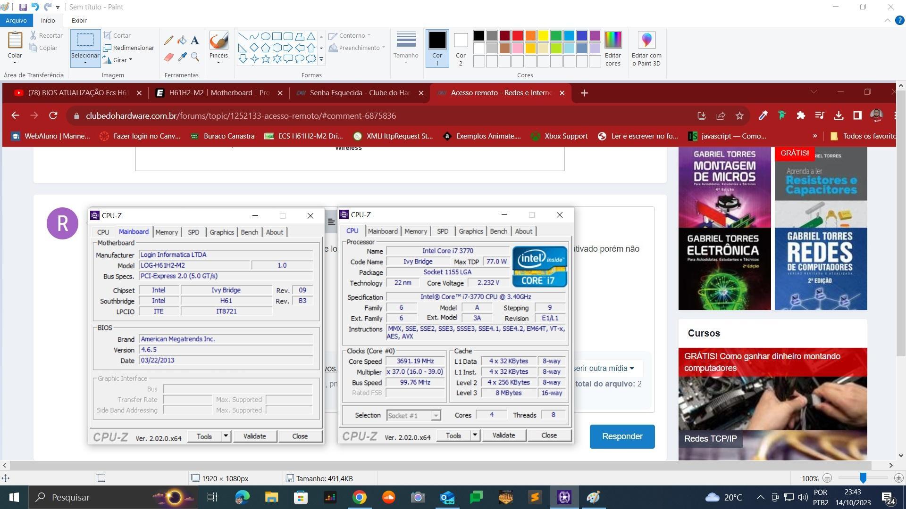Expand the shapes gallery more arrow
The width and height of the screenshot is (906, 509).
click(321, 59)
